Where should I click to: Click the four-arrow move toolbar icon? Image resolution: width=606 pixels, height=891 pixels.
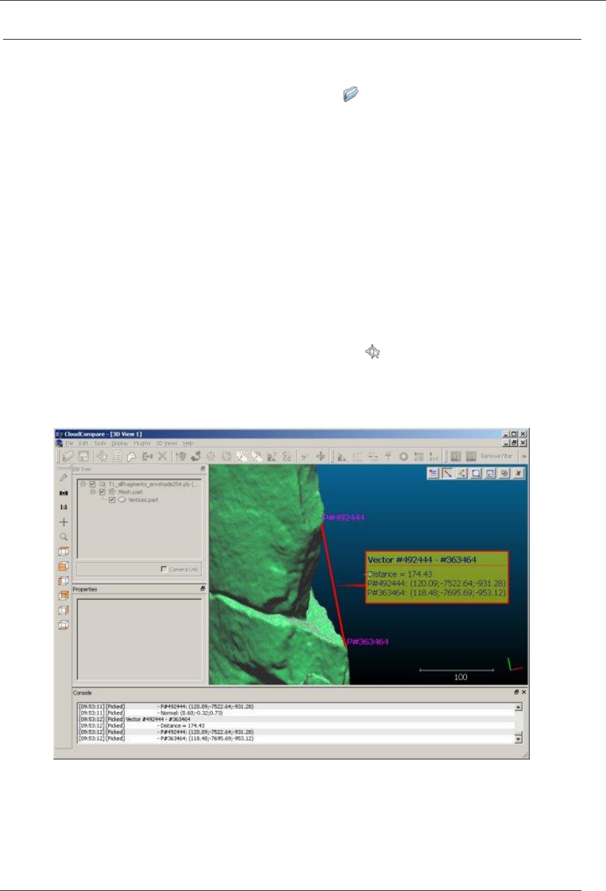(321, 457)
